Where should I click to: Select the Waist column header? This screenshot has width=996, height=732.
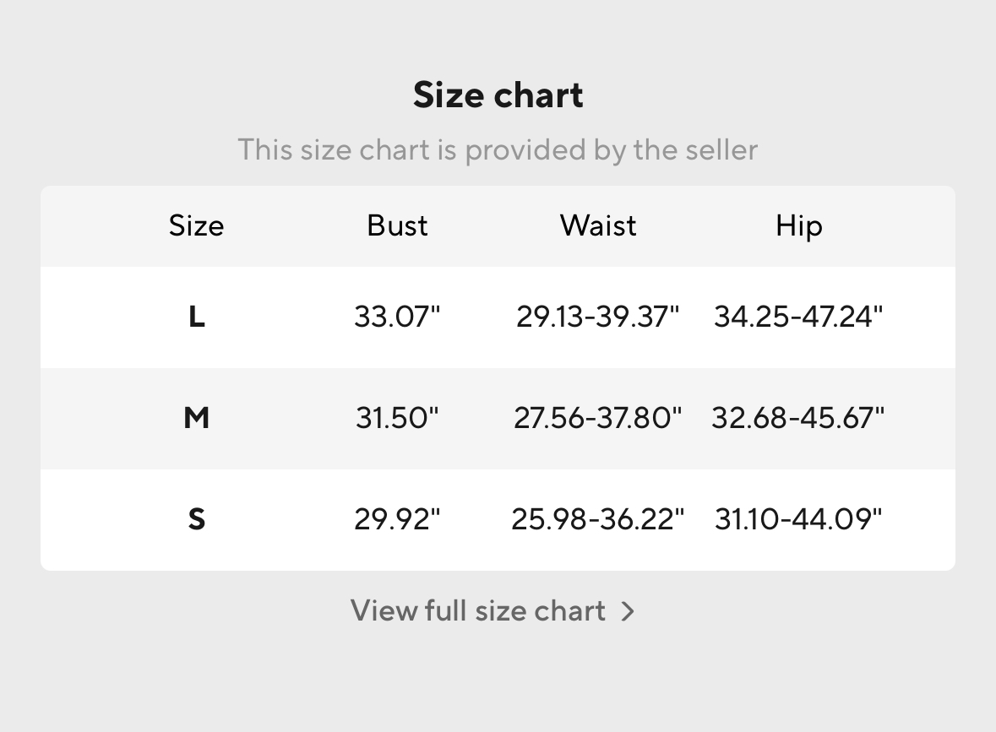598,225
